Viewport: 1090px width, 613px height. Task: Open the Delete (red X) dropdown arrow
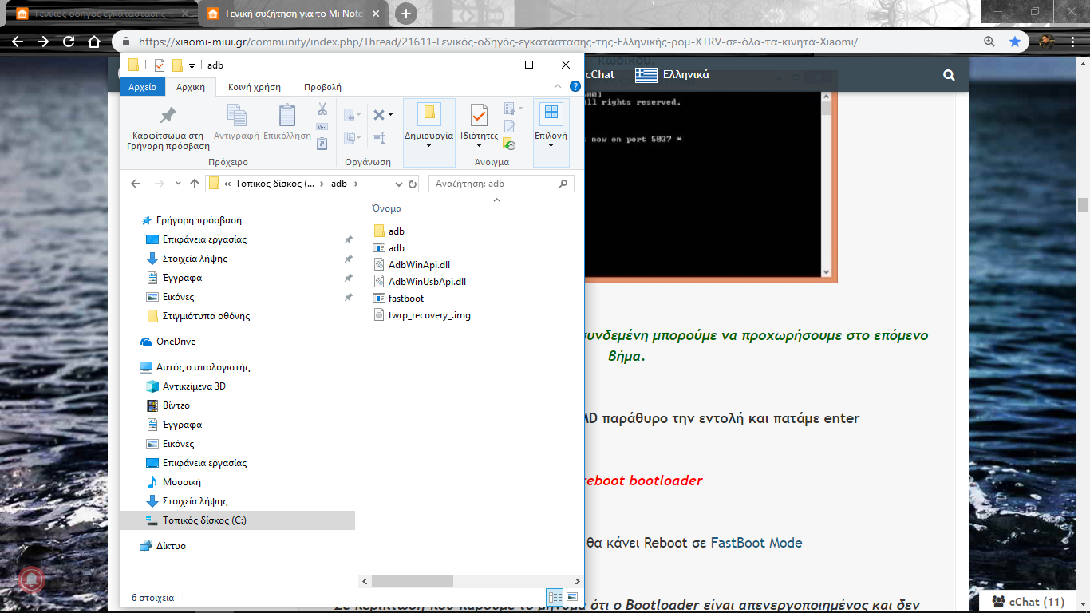(390, 115)
